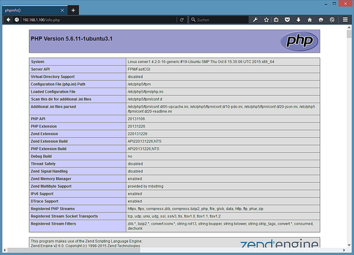Screen dimensions: 354x255
Task: Click the System row label
Action: [x=37, y=62]
